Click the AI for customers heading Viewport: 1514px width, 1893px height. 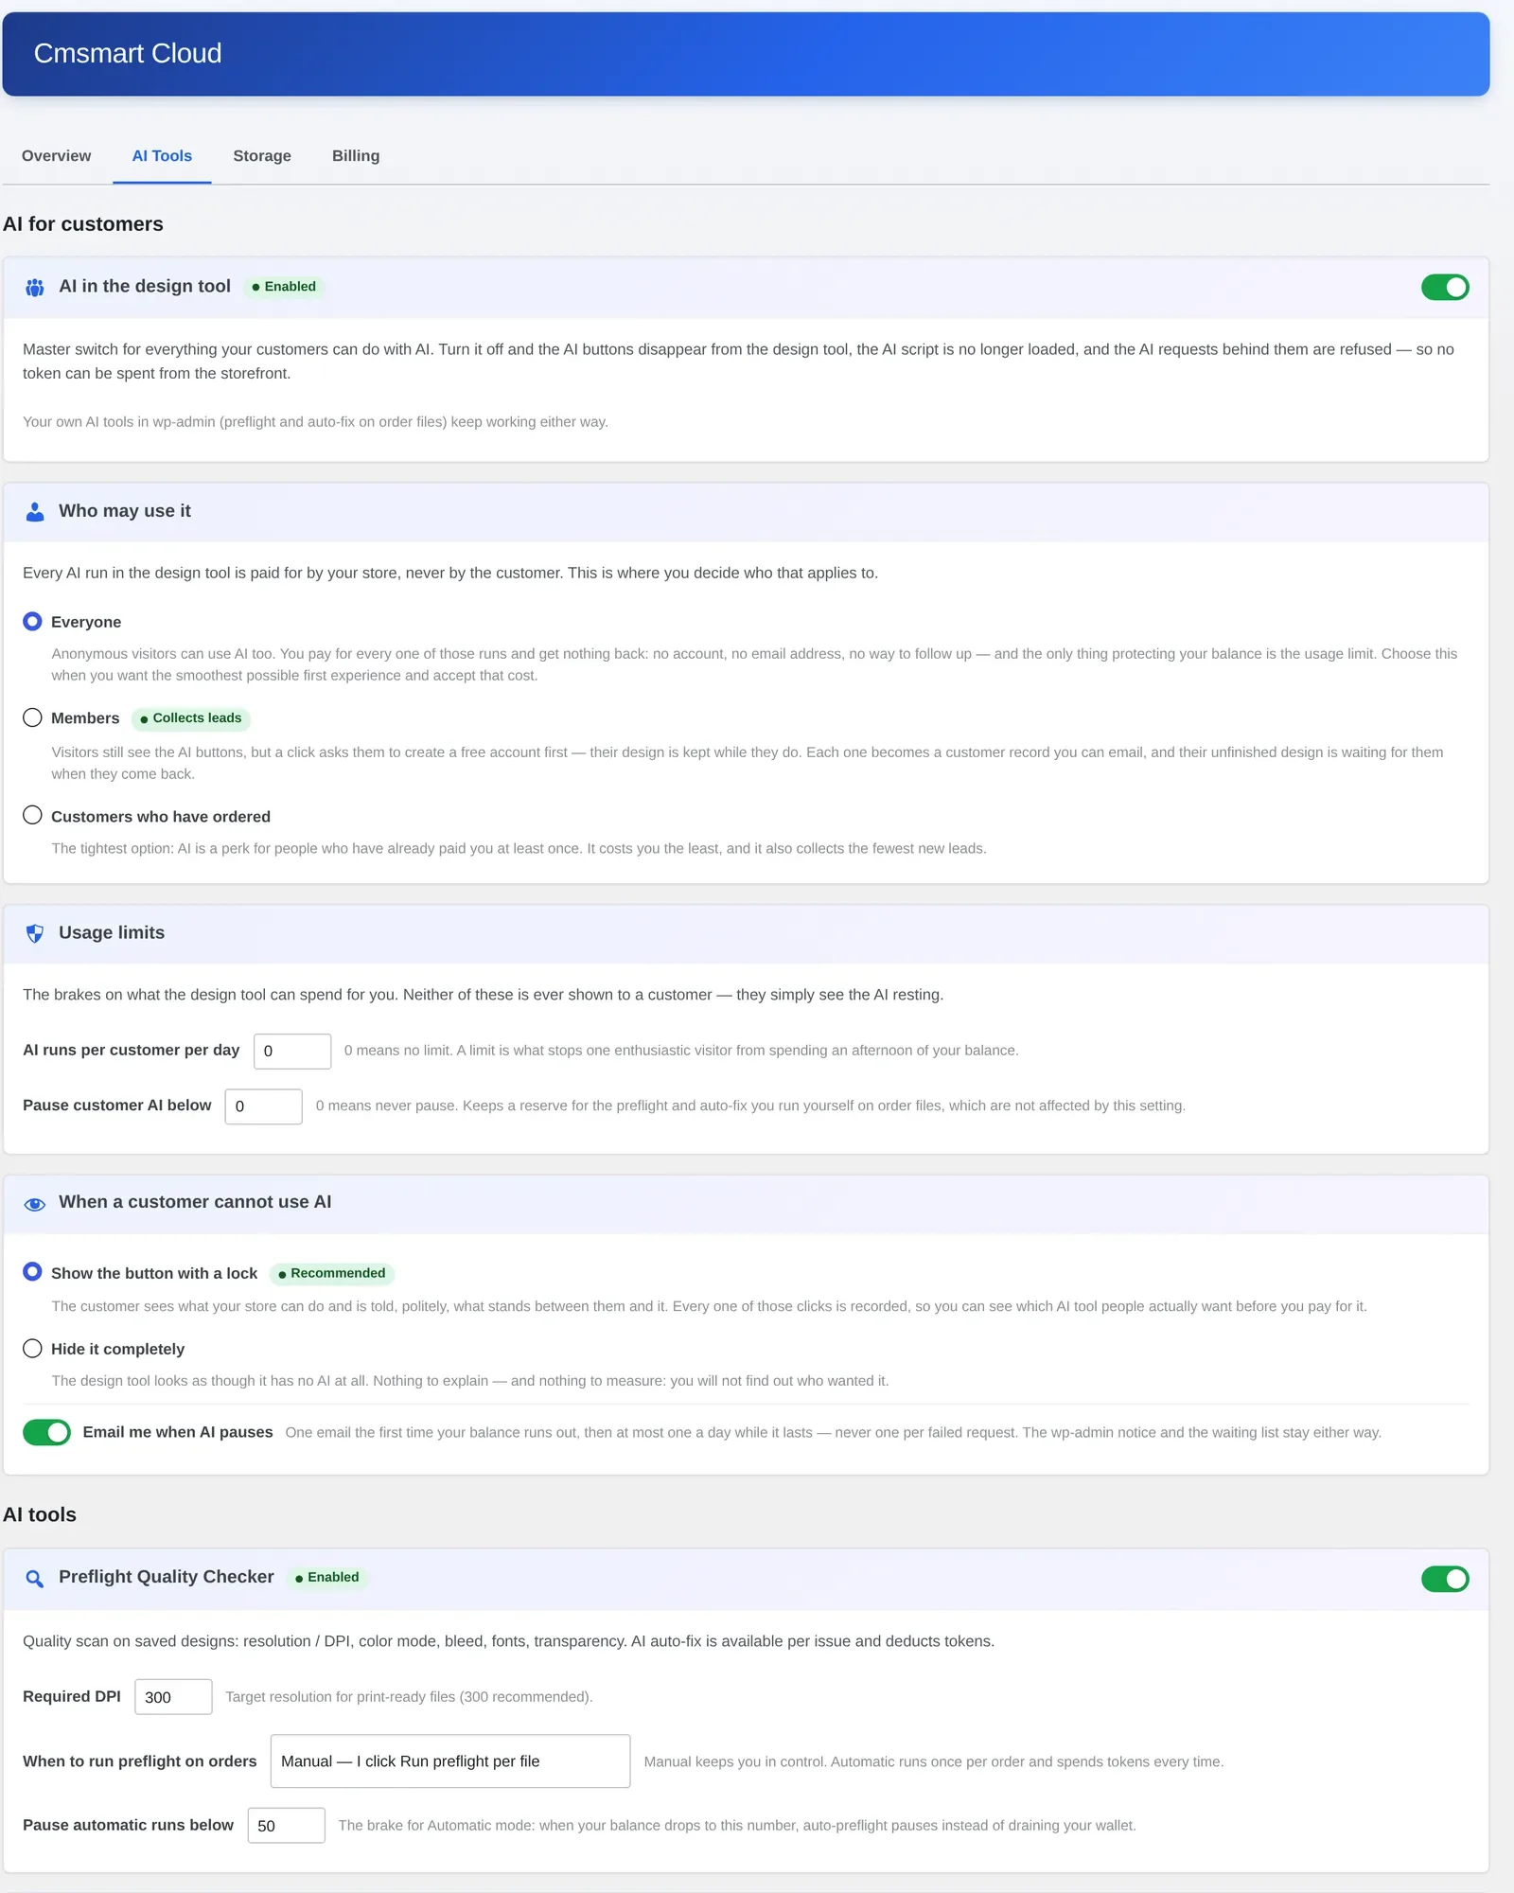point(83,224)
